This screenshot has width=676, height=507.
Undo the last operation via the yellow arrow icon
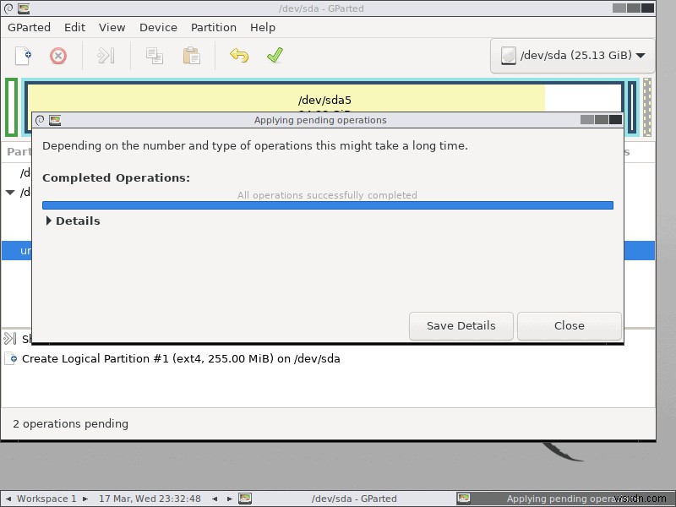[239, 56]
